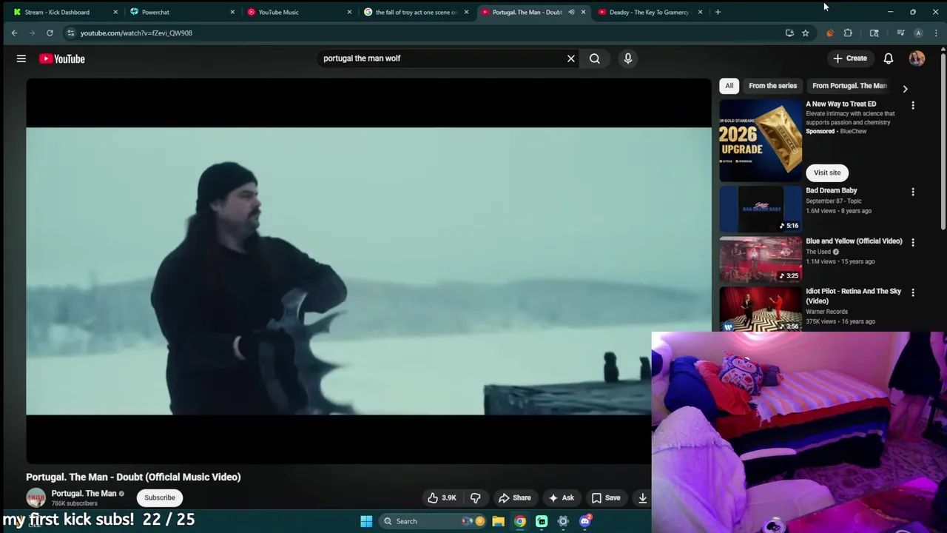
Task: Open options menu for Bad Dream Baby
Action: tap(913, 192)
